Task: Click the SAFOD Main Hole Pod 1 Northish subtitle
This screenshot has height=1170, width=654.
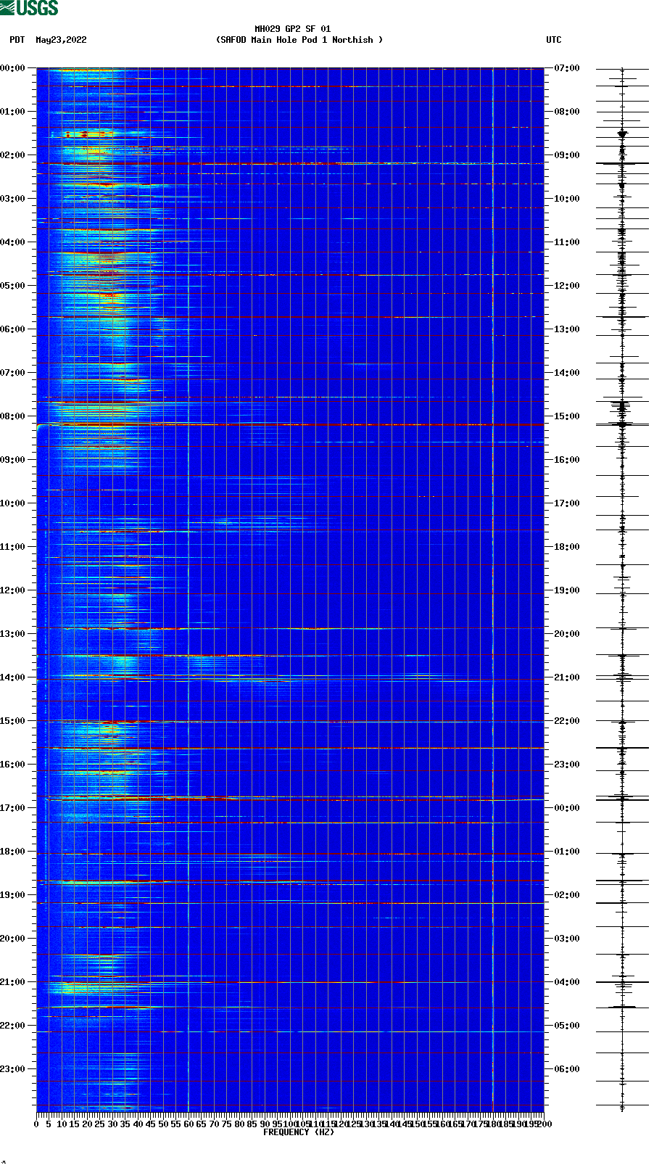Action: (x=299, y=40)
